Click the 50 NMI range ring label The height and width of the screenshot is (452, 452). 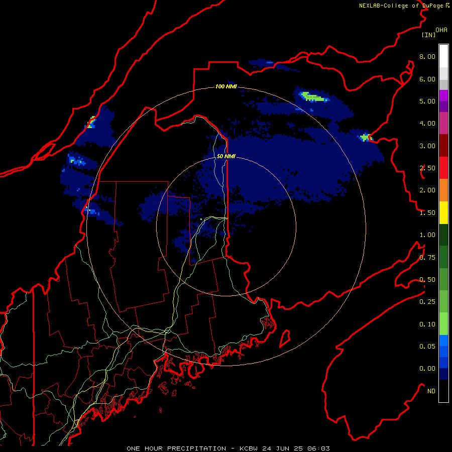(226, 156)
